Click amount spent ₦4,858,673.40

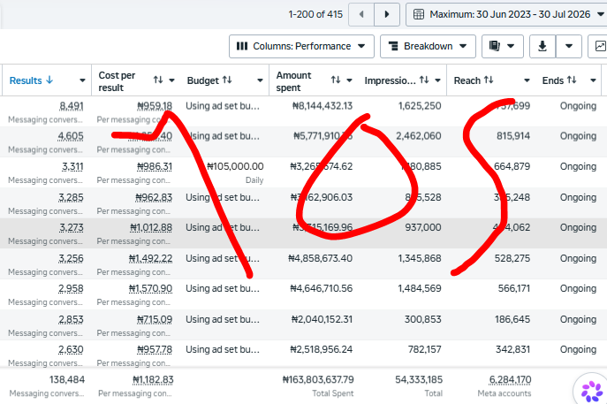(321, 258)
